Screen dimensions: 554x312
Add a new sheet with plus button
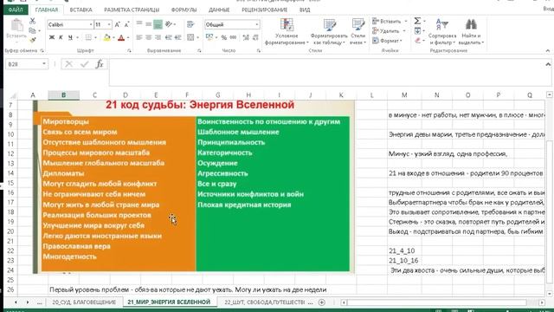pyautogui.click(x=321, y=302)
